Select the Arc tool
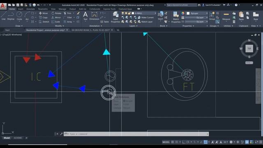This screenshot has width=263, height=148. [x=27, y=16]
